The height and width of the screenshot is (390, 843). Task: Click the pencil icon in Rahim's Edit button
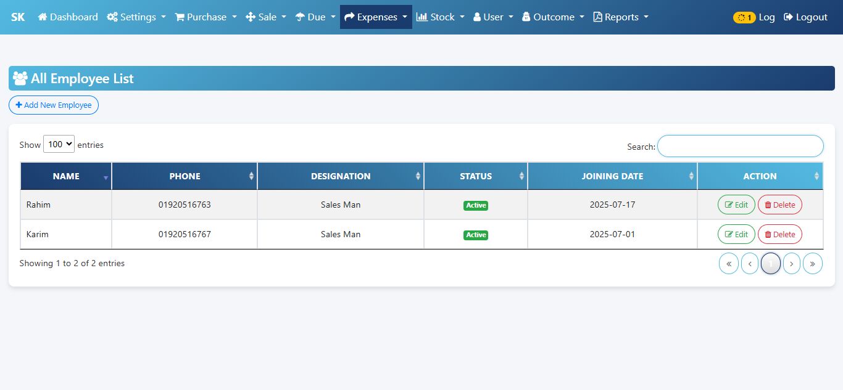click(729, 205)
